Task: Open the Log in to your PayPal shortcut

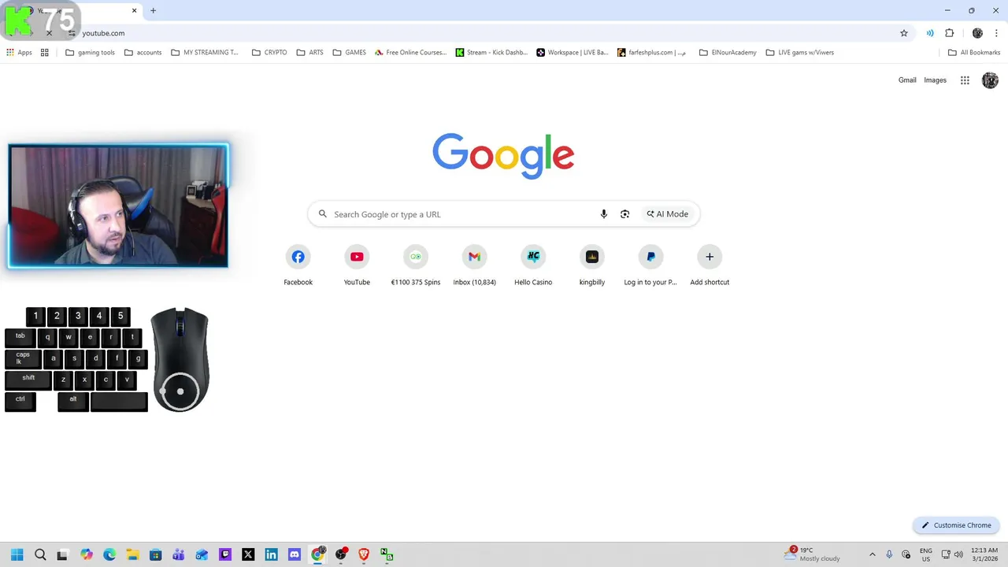Action: 650,265
